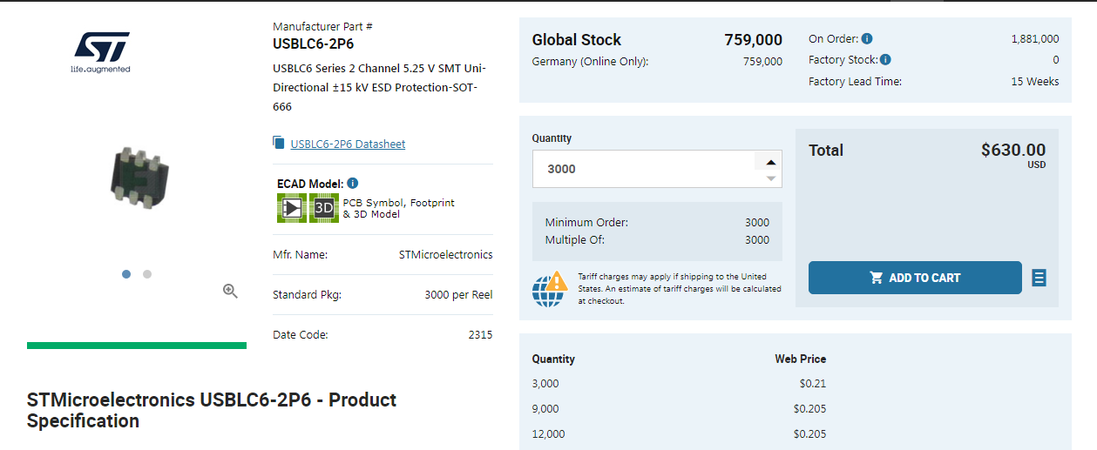Click the magnifier zoom image icon
Screen dimensions: 1097x450
click(x=230, y=292)
